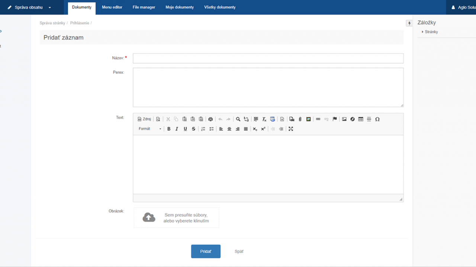Insert a table using table icon

pos(361,119)
